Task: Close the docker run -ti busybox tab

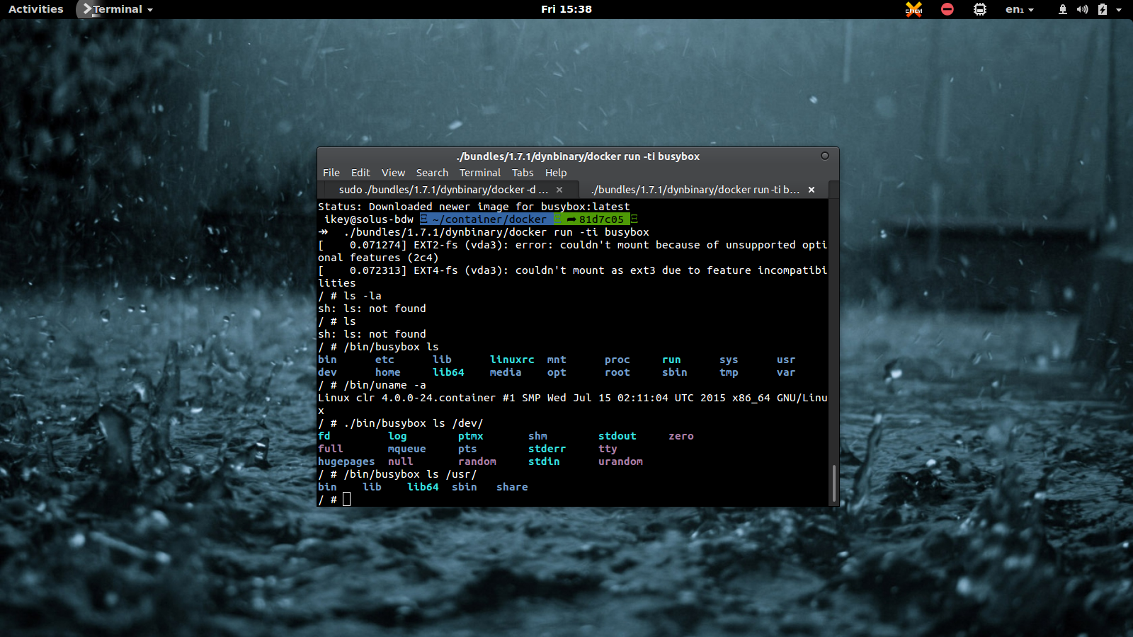Action: [x=812, y=190]
